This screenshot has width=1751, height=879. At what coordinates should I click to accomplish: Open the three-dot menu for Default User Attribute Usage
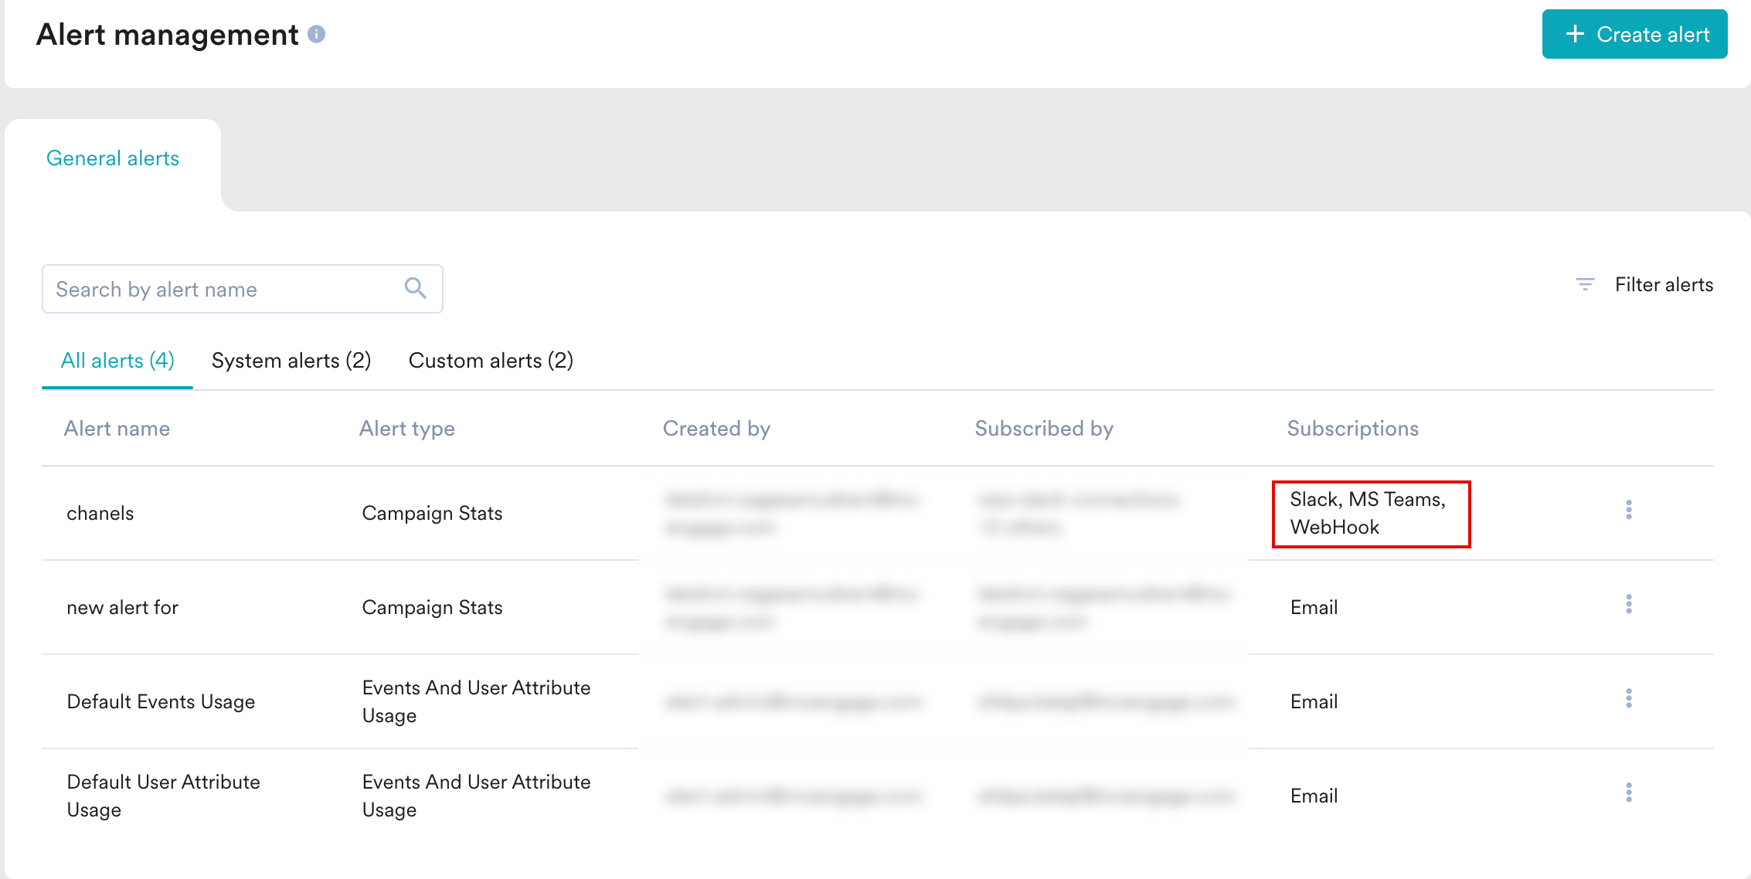tap(1629, 792)
